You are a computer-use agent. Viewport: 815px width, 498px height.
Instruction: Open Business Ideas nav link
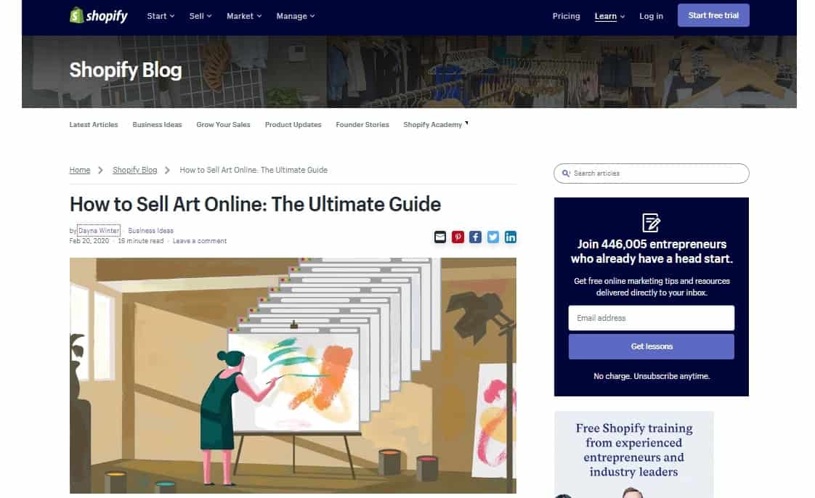(157, 125)
